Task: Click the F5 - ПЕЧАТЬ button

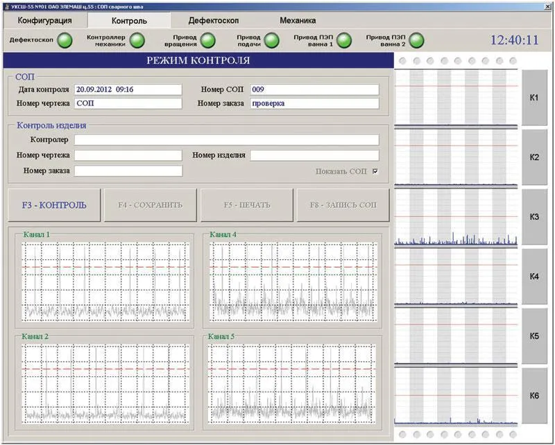Action: (x=246, y=205)
